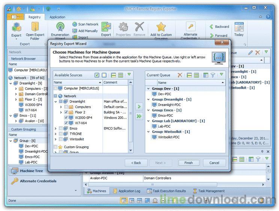Collapse Group: Wintoolkit in Current Queue
The image size is (279, 211).
coord(148,132)
